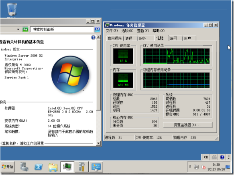234x175 pixels.
Task: Click the 资源监视器(R)... button
Action: click(187, 125)
